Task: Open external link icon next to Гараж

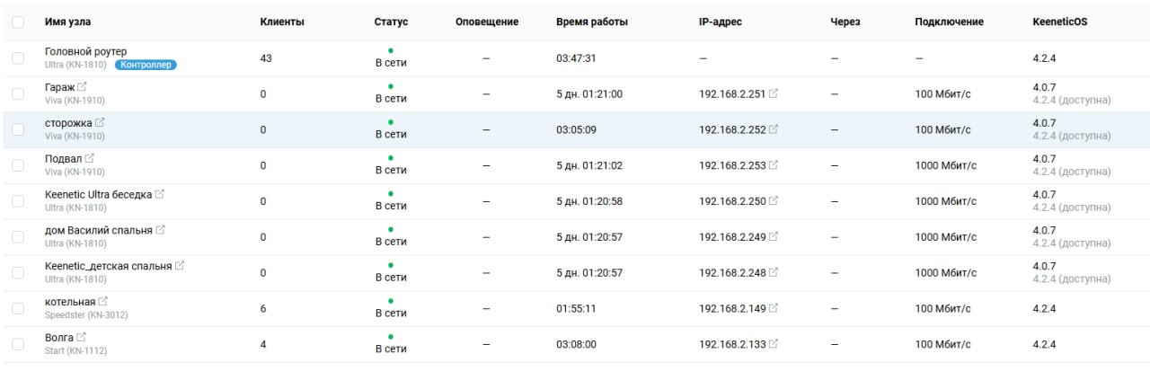Action: tap(83, 87)
